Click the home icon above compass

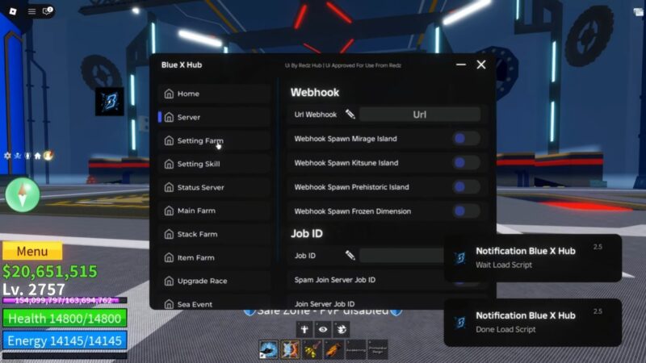tap(38, 156)
